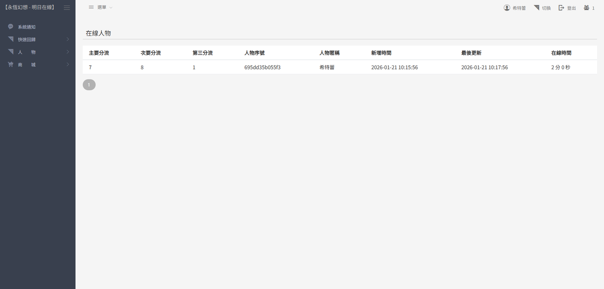Image resolution: width=604 pixels, height=289 pixels.
Task: Click the 【永恆幻想 - 明日在線】 site title
Action: pyautogui.click(x=29, y=7)
